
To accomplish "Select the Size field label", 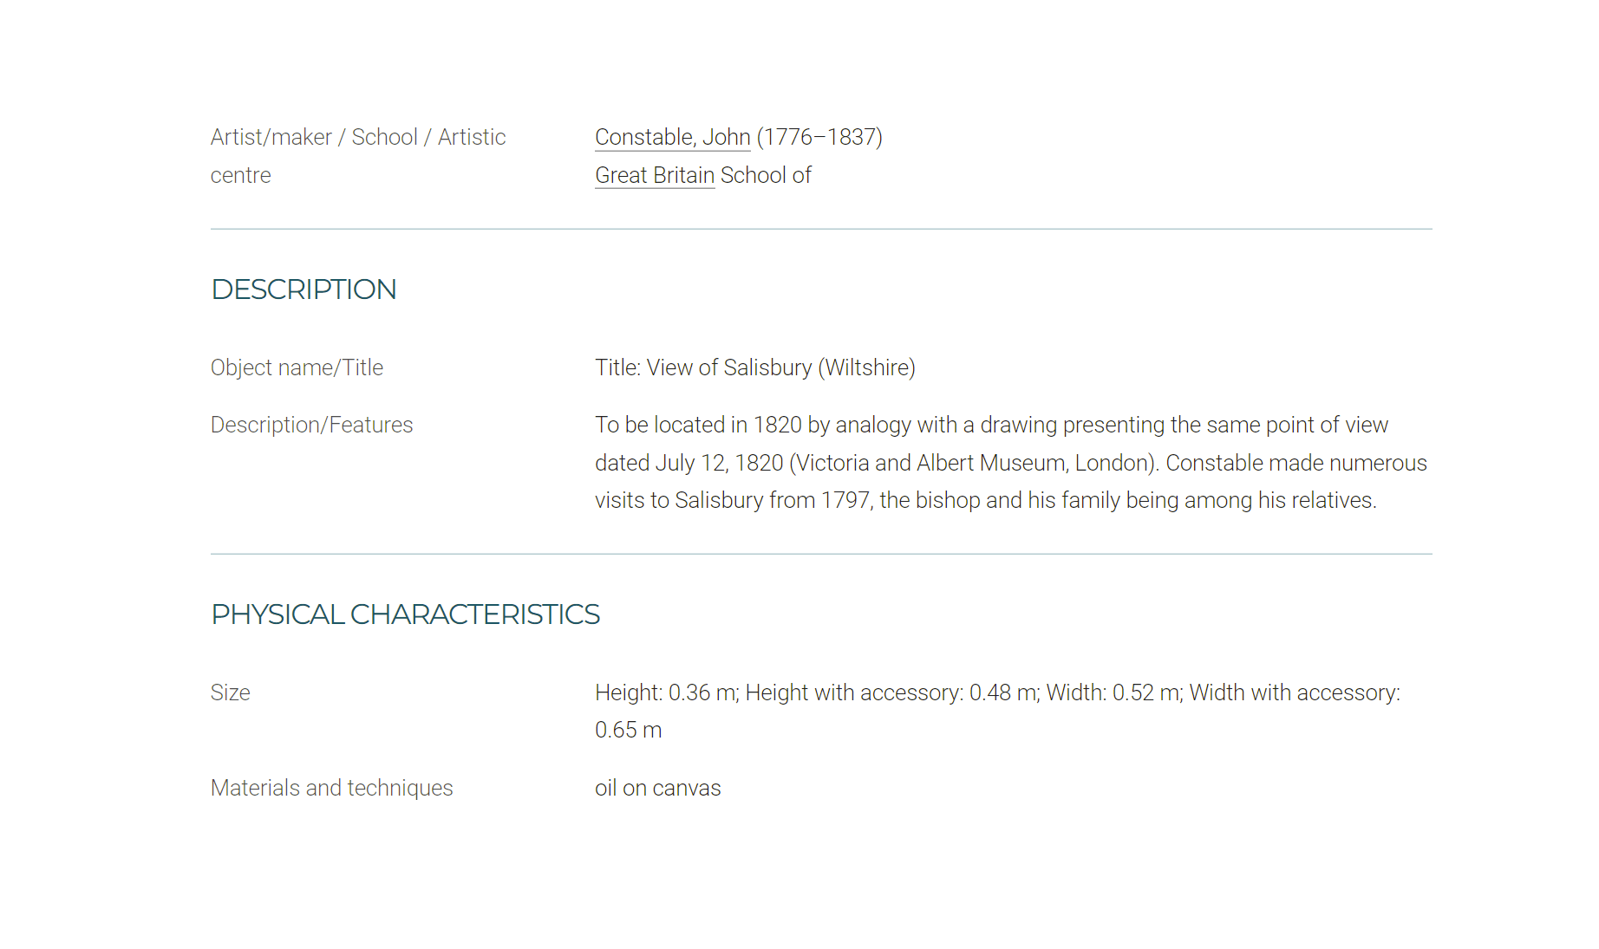I will (x=230, y=692).
